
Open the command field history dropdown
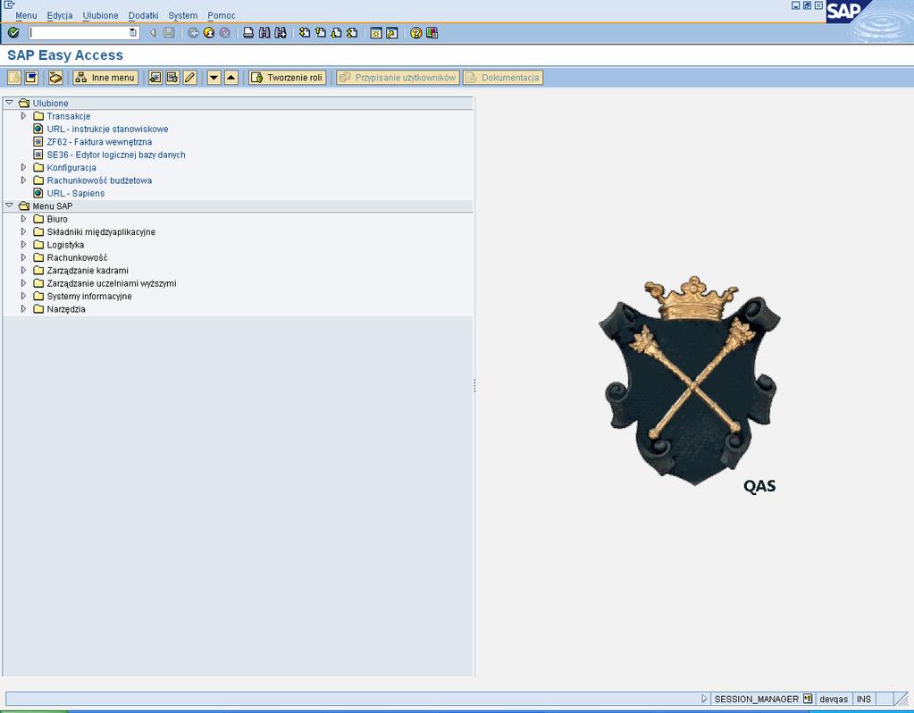click(133, 33)
